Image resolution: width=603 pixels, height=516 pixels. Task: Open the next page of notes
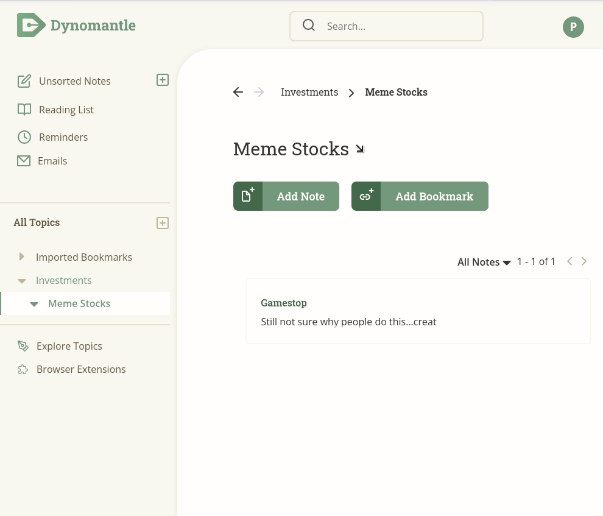584,261
